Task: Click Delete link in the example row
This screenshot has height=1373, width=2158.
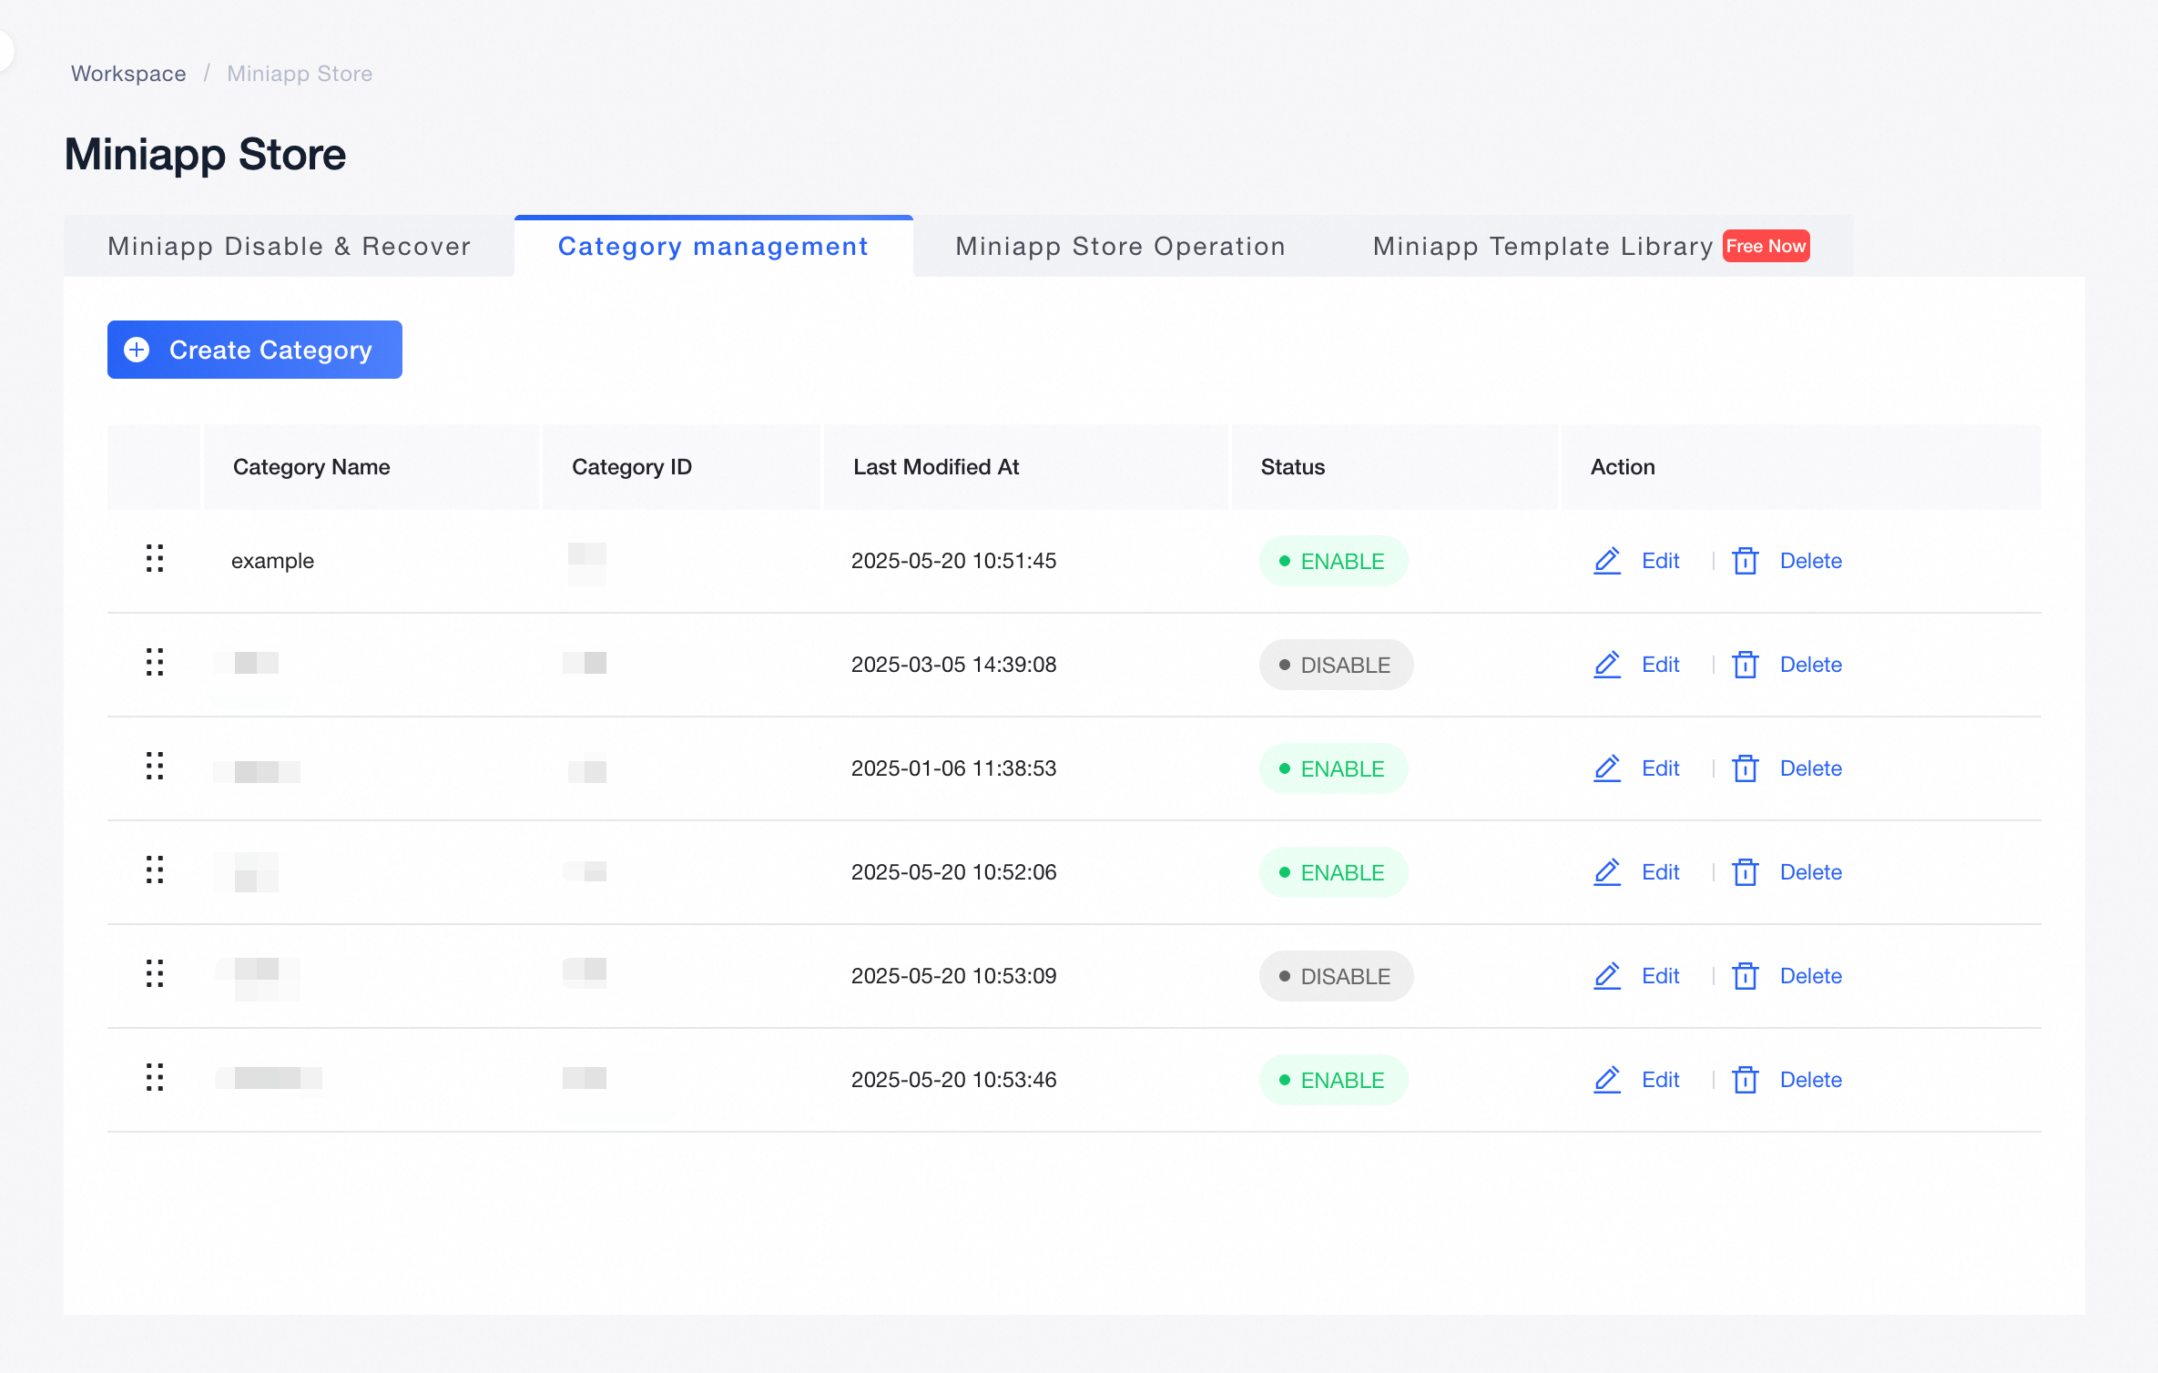Action: click(x=1810, y=561)
